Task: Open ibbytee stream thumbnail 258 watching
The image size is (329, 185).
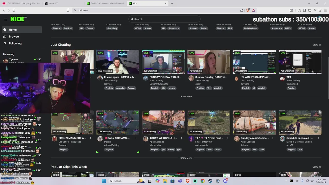Action: pyautogui.click(x=118, y=62)
